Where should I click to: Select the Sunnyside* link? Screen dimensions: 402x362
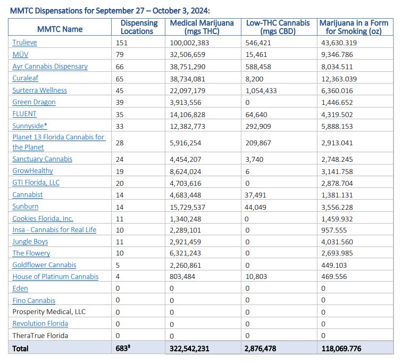[30, 126]
